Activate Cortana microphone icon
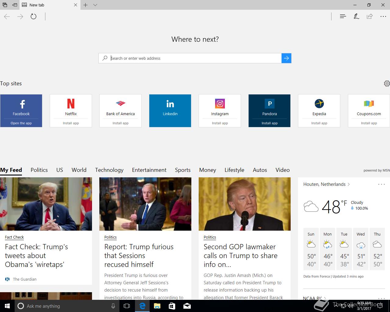 click(113, 306)
